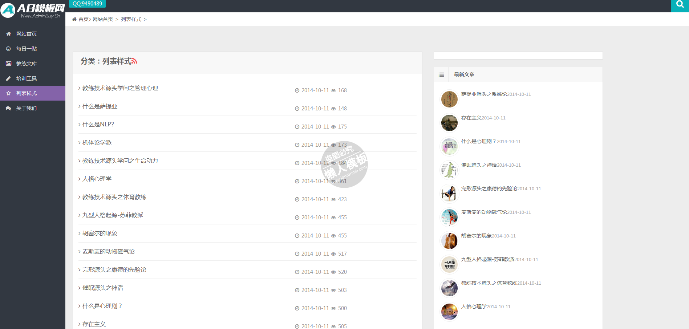Image resolution: width=689 pixels, height=329 pixels.
Task: Click the RSS feed icon beside 列表样式
Action: click(134, 61)
